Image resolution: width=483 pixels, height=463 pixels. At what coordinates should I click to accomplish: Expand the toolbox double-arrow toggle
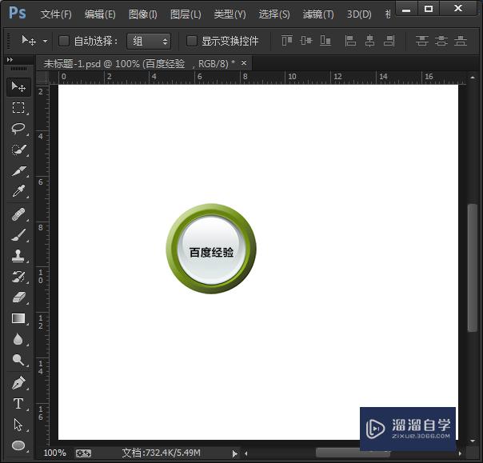[x=10, y=59]
